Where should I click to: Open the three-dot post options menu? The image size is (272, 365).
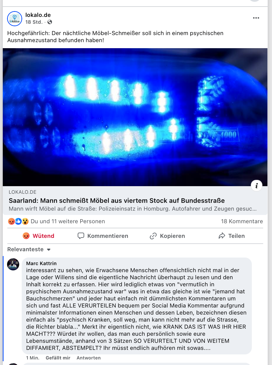[x=256, y=18]
